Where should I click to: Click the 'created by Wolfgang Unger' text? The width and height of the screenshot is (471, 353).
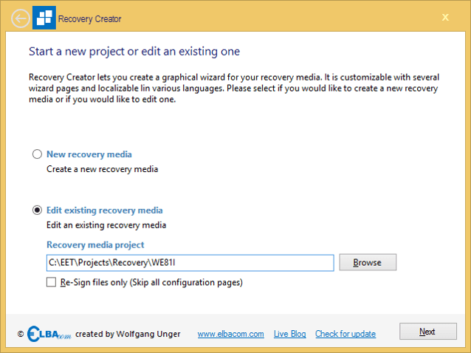(128, 334)
